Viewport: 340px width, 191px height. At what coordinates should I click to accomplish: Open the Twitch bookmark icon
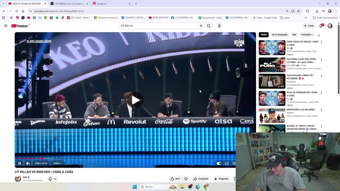[x=12, y=18]
